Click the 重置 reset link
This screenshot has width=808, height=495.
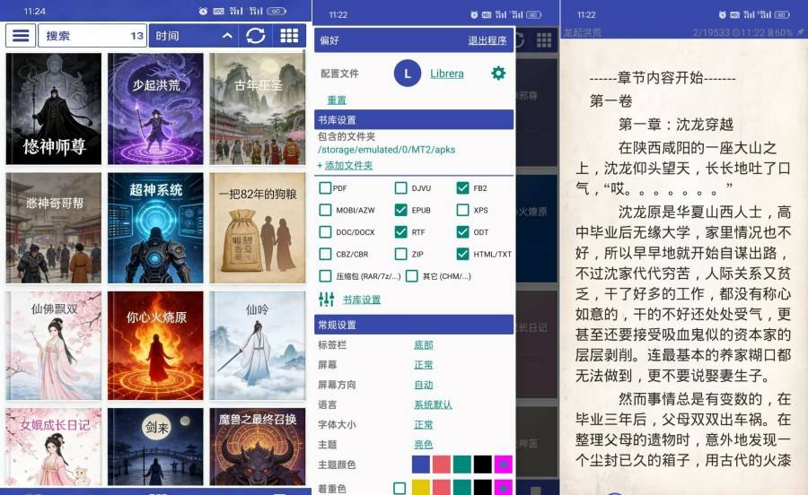tap(337, 100)
